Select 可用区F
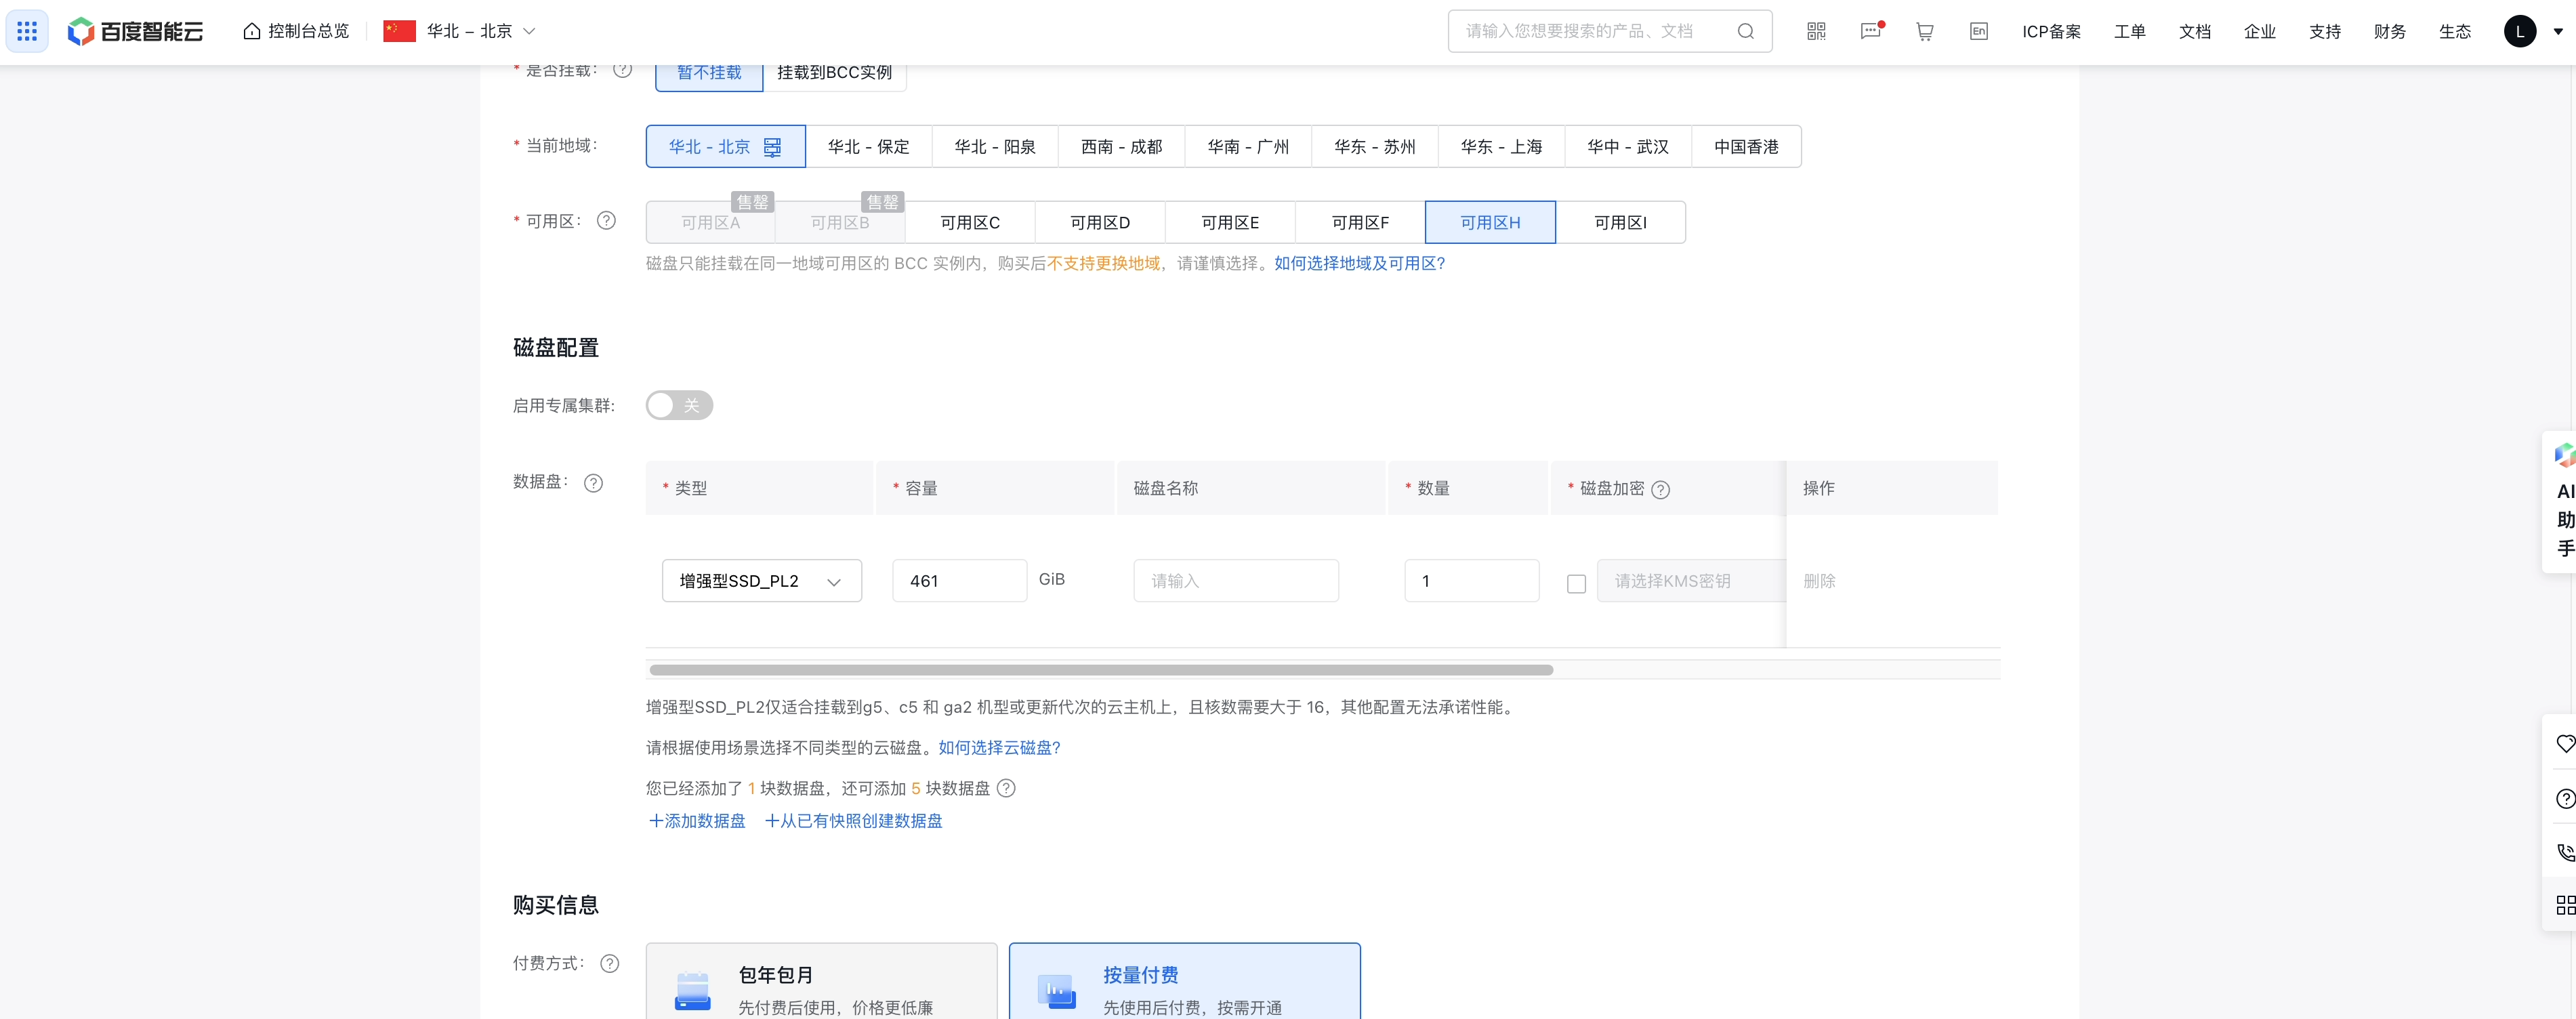The height and width of the screenshot is (1019, 2576). [1360, 222]
